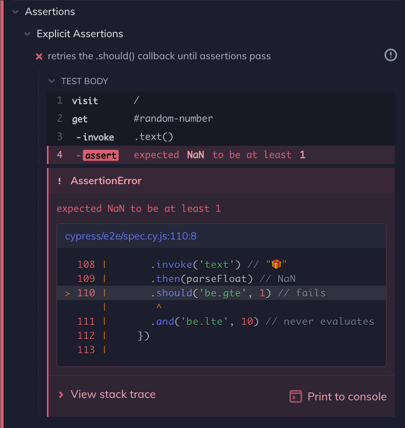Expand the View stack trace chevron
The image size is (405, 428).
click(61, 395)
